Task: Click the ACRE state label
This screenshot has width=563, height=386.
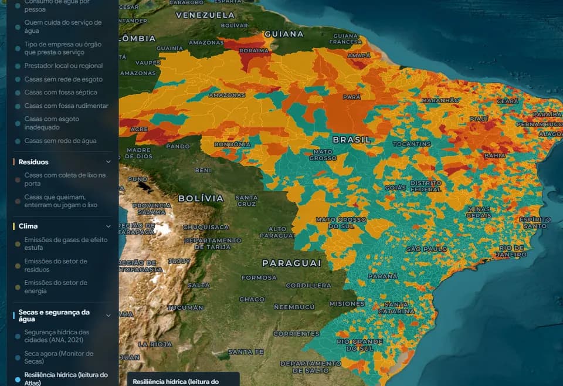Action: pos(140,129)
